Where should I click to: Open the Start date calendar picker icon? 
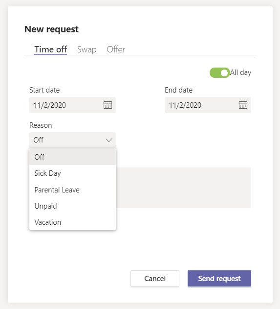[108, 105]
